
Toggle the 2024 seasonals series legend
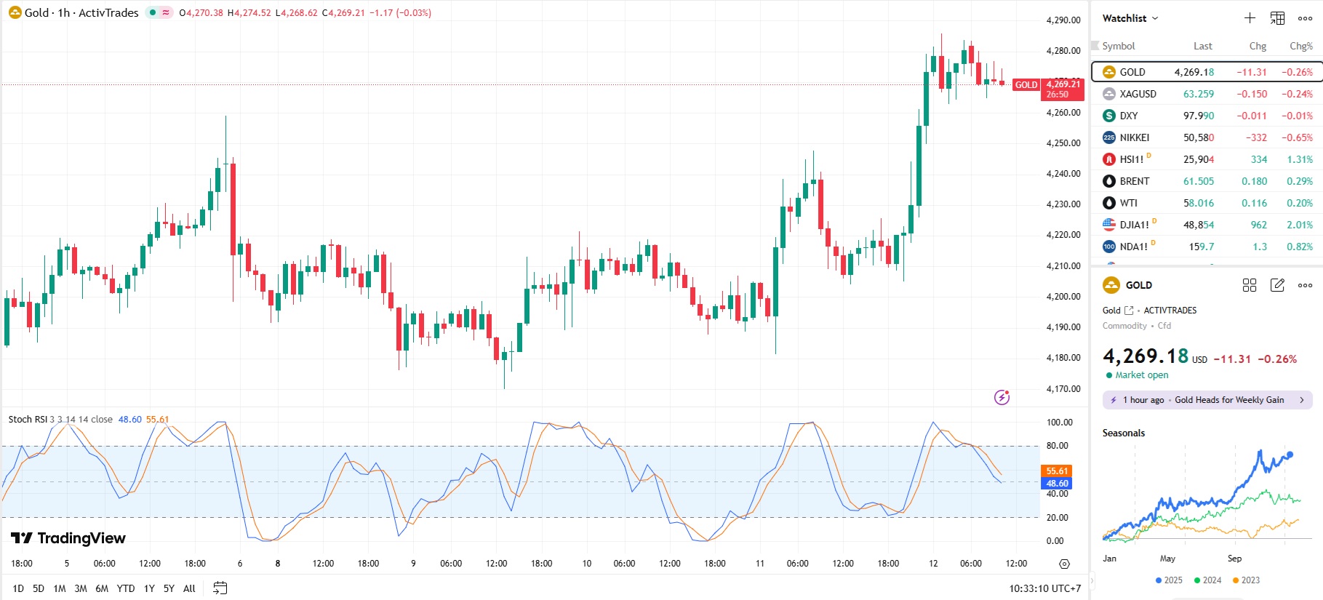[x=1207, y=580]
